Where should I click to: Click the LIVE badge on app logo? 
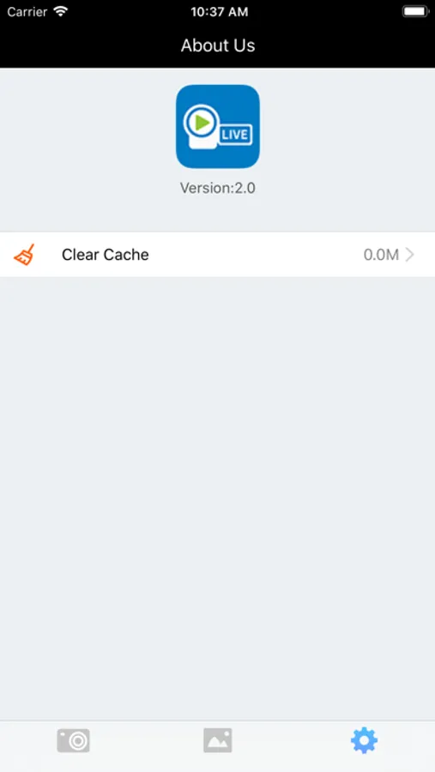point(234,135)
